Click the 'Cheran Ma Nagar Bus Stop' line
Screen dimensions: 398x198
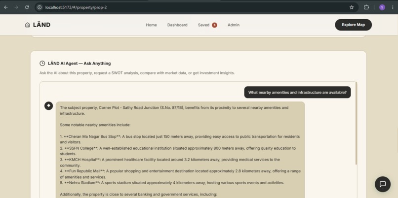click(x=180, y=139)
